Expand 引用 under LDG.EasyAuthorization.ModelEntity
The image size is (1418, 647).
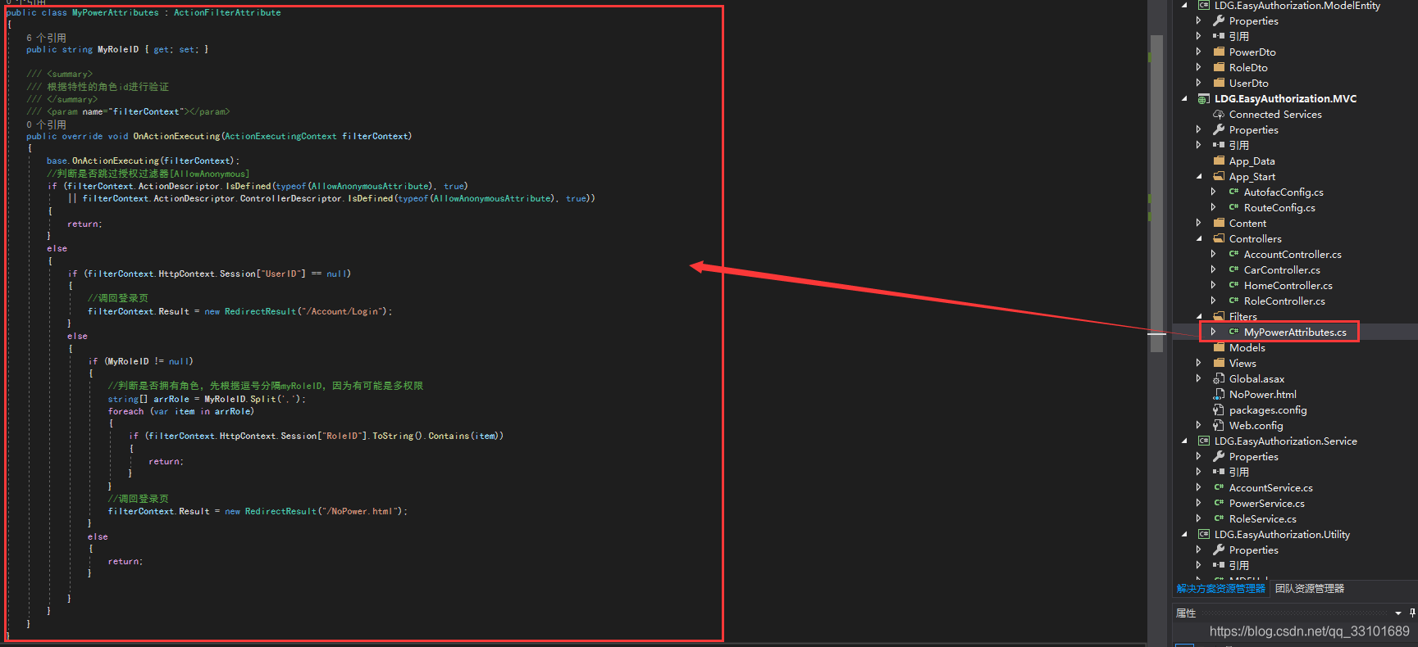pos(1199,36)
